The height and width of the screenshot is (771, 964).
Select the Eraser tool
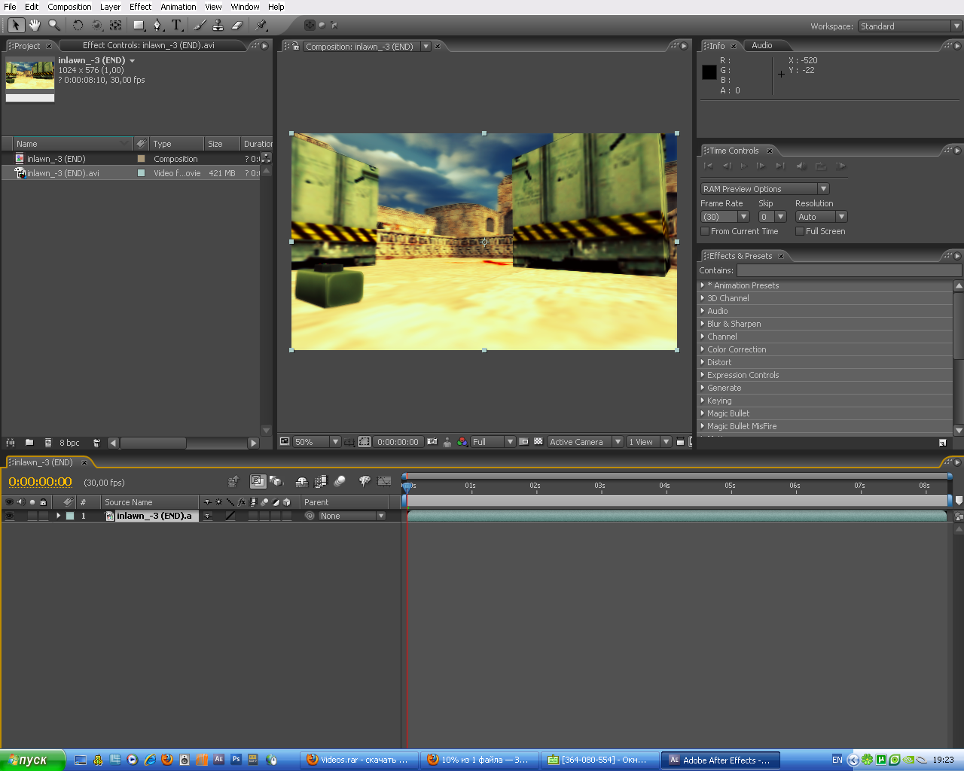pyautogui.click(x=236, y=25)
